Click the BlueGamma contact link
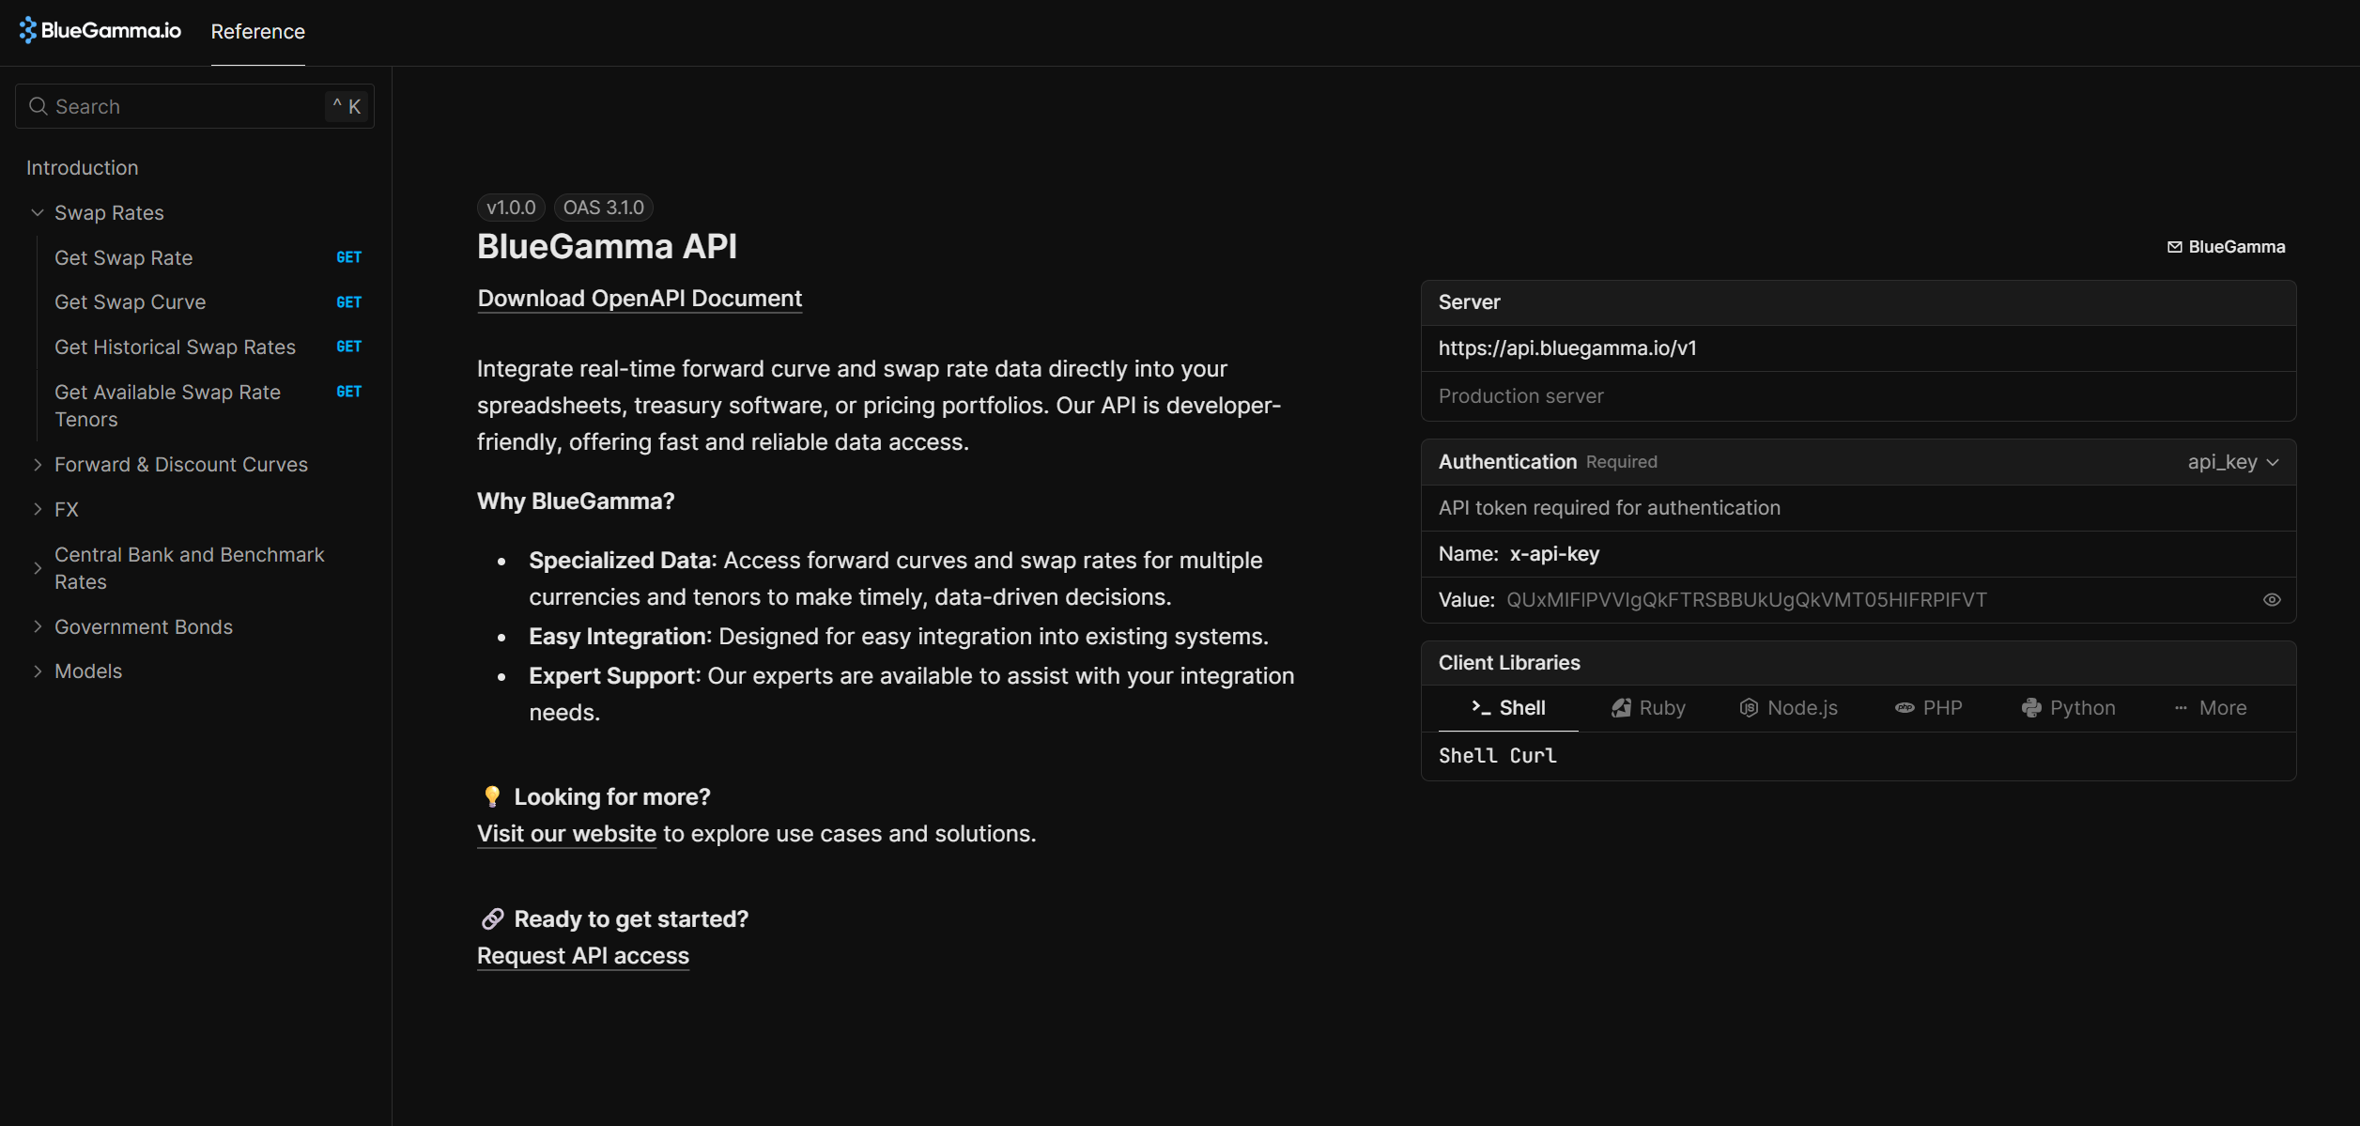 tap(2227, 247)
